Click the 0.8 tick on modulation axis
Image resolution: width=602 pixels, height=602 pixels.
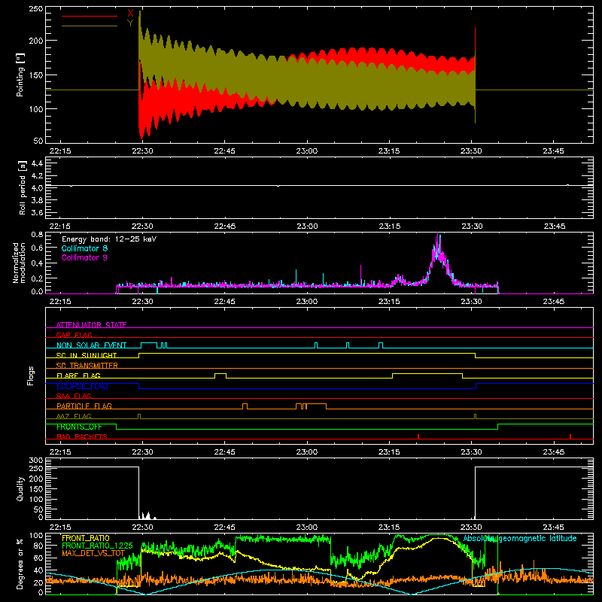[37, 234]
